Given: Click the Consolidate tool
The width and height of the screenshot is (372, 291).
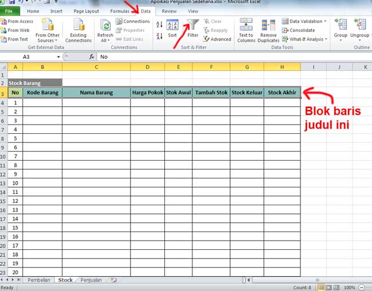Looking at the screenshot, I should [298, 30].
